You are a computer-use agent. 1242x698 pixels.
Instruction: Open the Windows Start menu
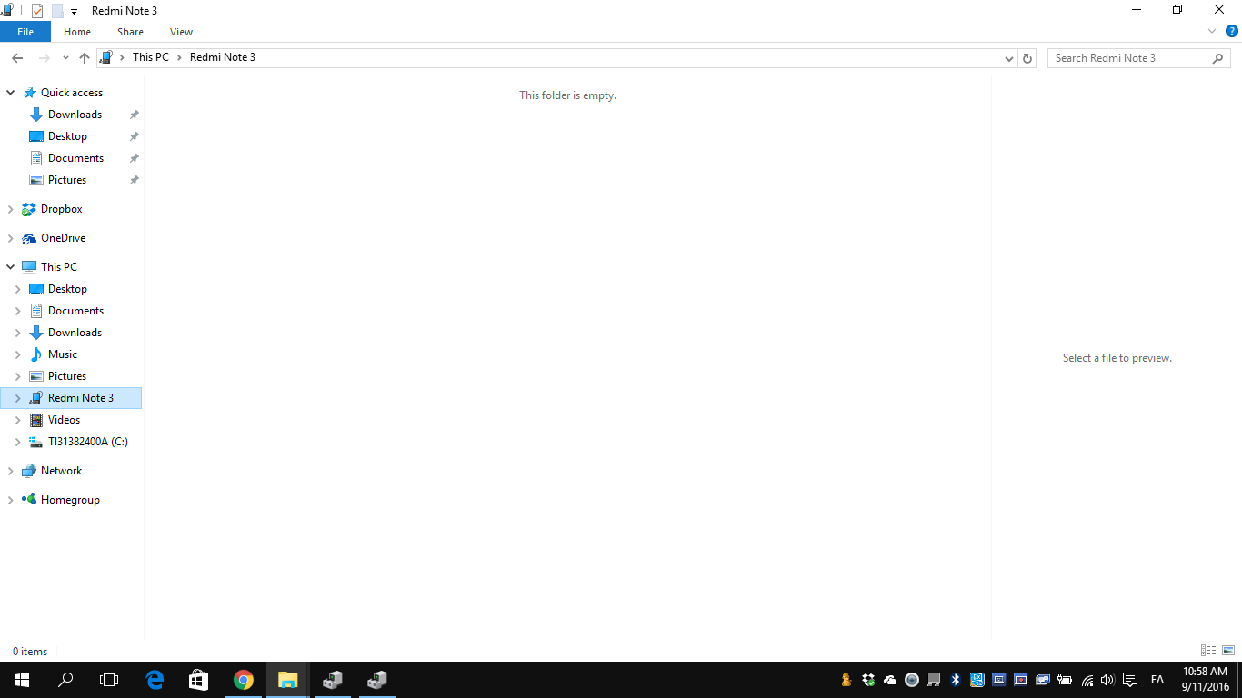tap(22, 680)
